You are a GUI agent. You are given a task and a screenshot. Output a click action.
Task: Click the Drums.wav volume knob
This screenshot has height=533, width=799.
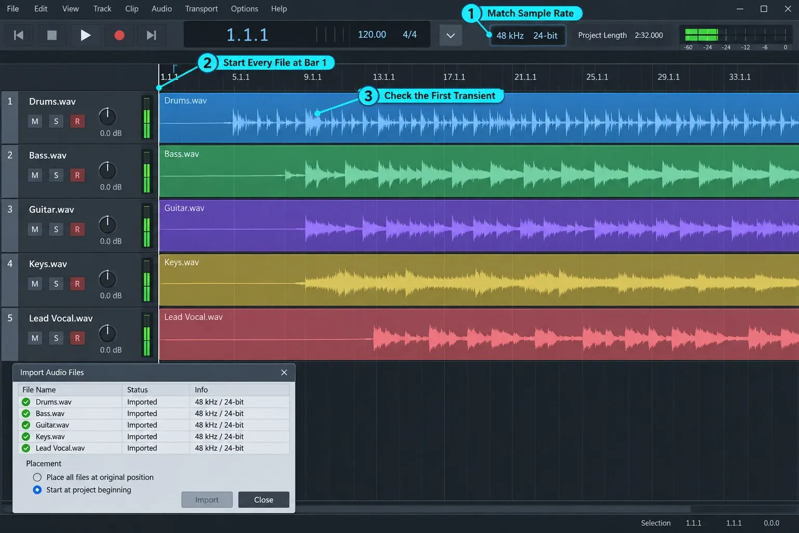click(107, 117)
